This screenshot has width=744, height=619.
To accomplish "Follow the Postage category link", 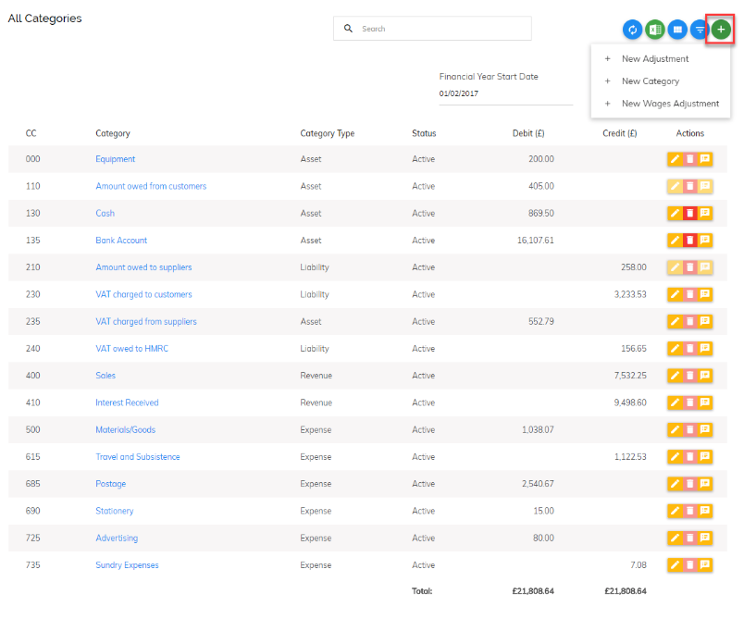I will [x=110, y=483].
